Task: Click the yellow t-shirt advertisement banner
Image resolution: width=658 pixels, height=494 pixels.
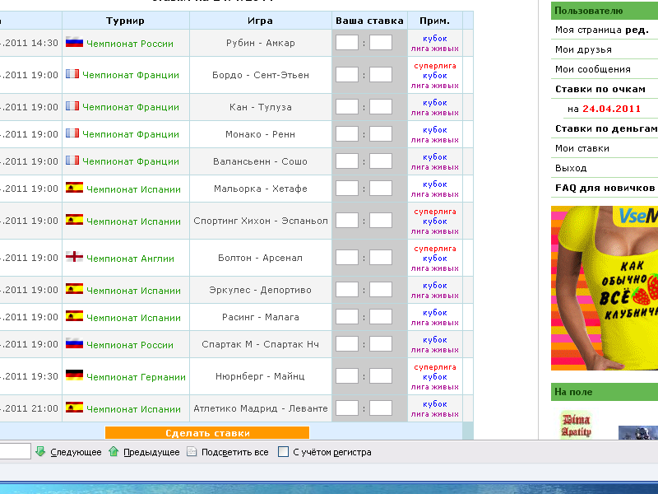Action: [605, 288]
